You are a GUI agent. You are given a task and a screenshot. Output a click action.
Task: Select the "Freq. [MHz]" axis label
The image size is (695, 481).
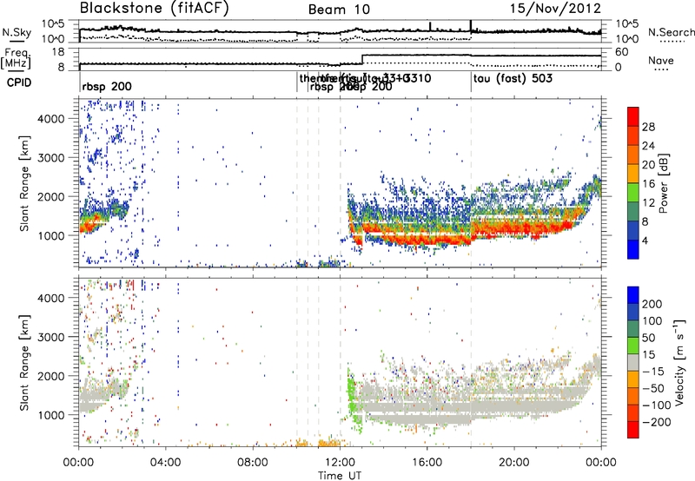[x=16, y=59]
